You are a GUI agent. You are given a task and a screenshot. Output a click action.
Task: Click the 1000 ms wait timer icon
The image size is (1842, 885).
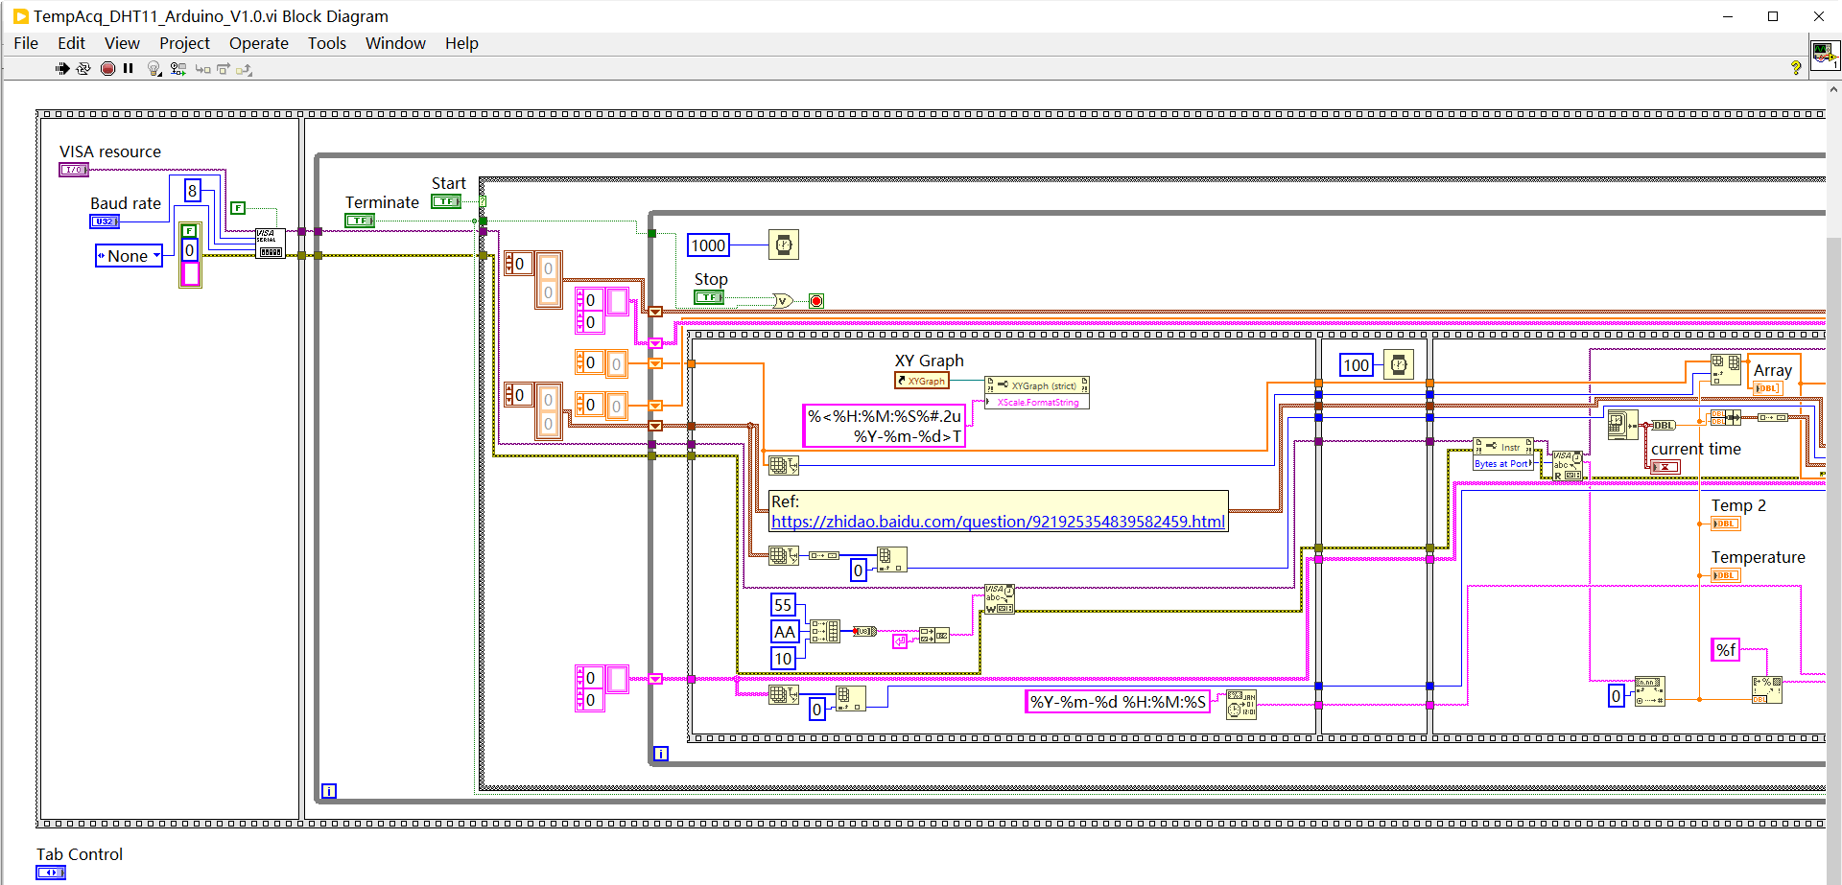pos(784,245)
